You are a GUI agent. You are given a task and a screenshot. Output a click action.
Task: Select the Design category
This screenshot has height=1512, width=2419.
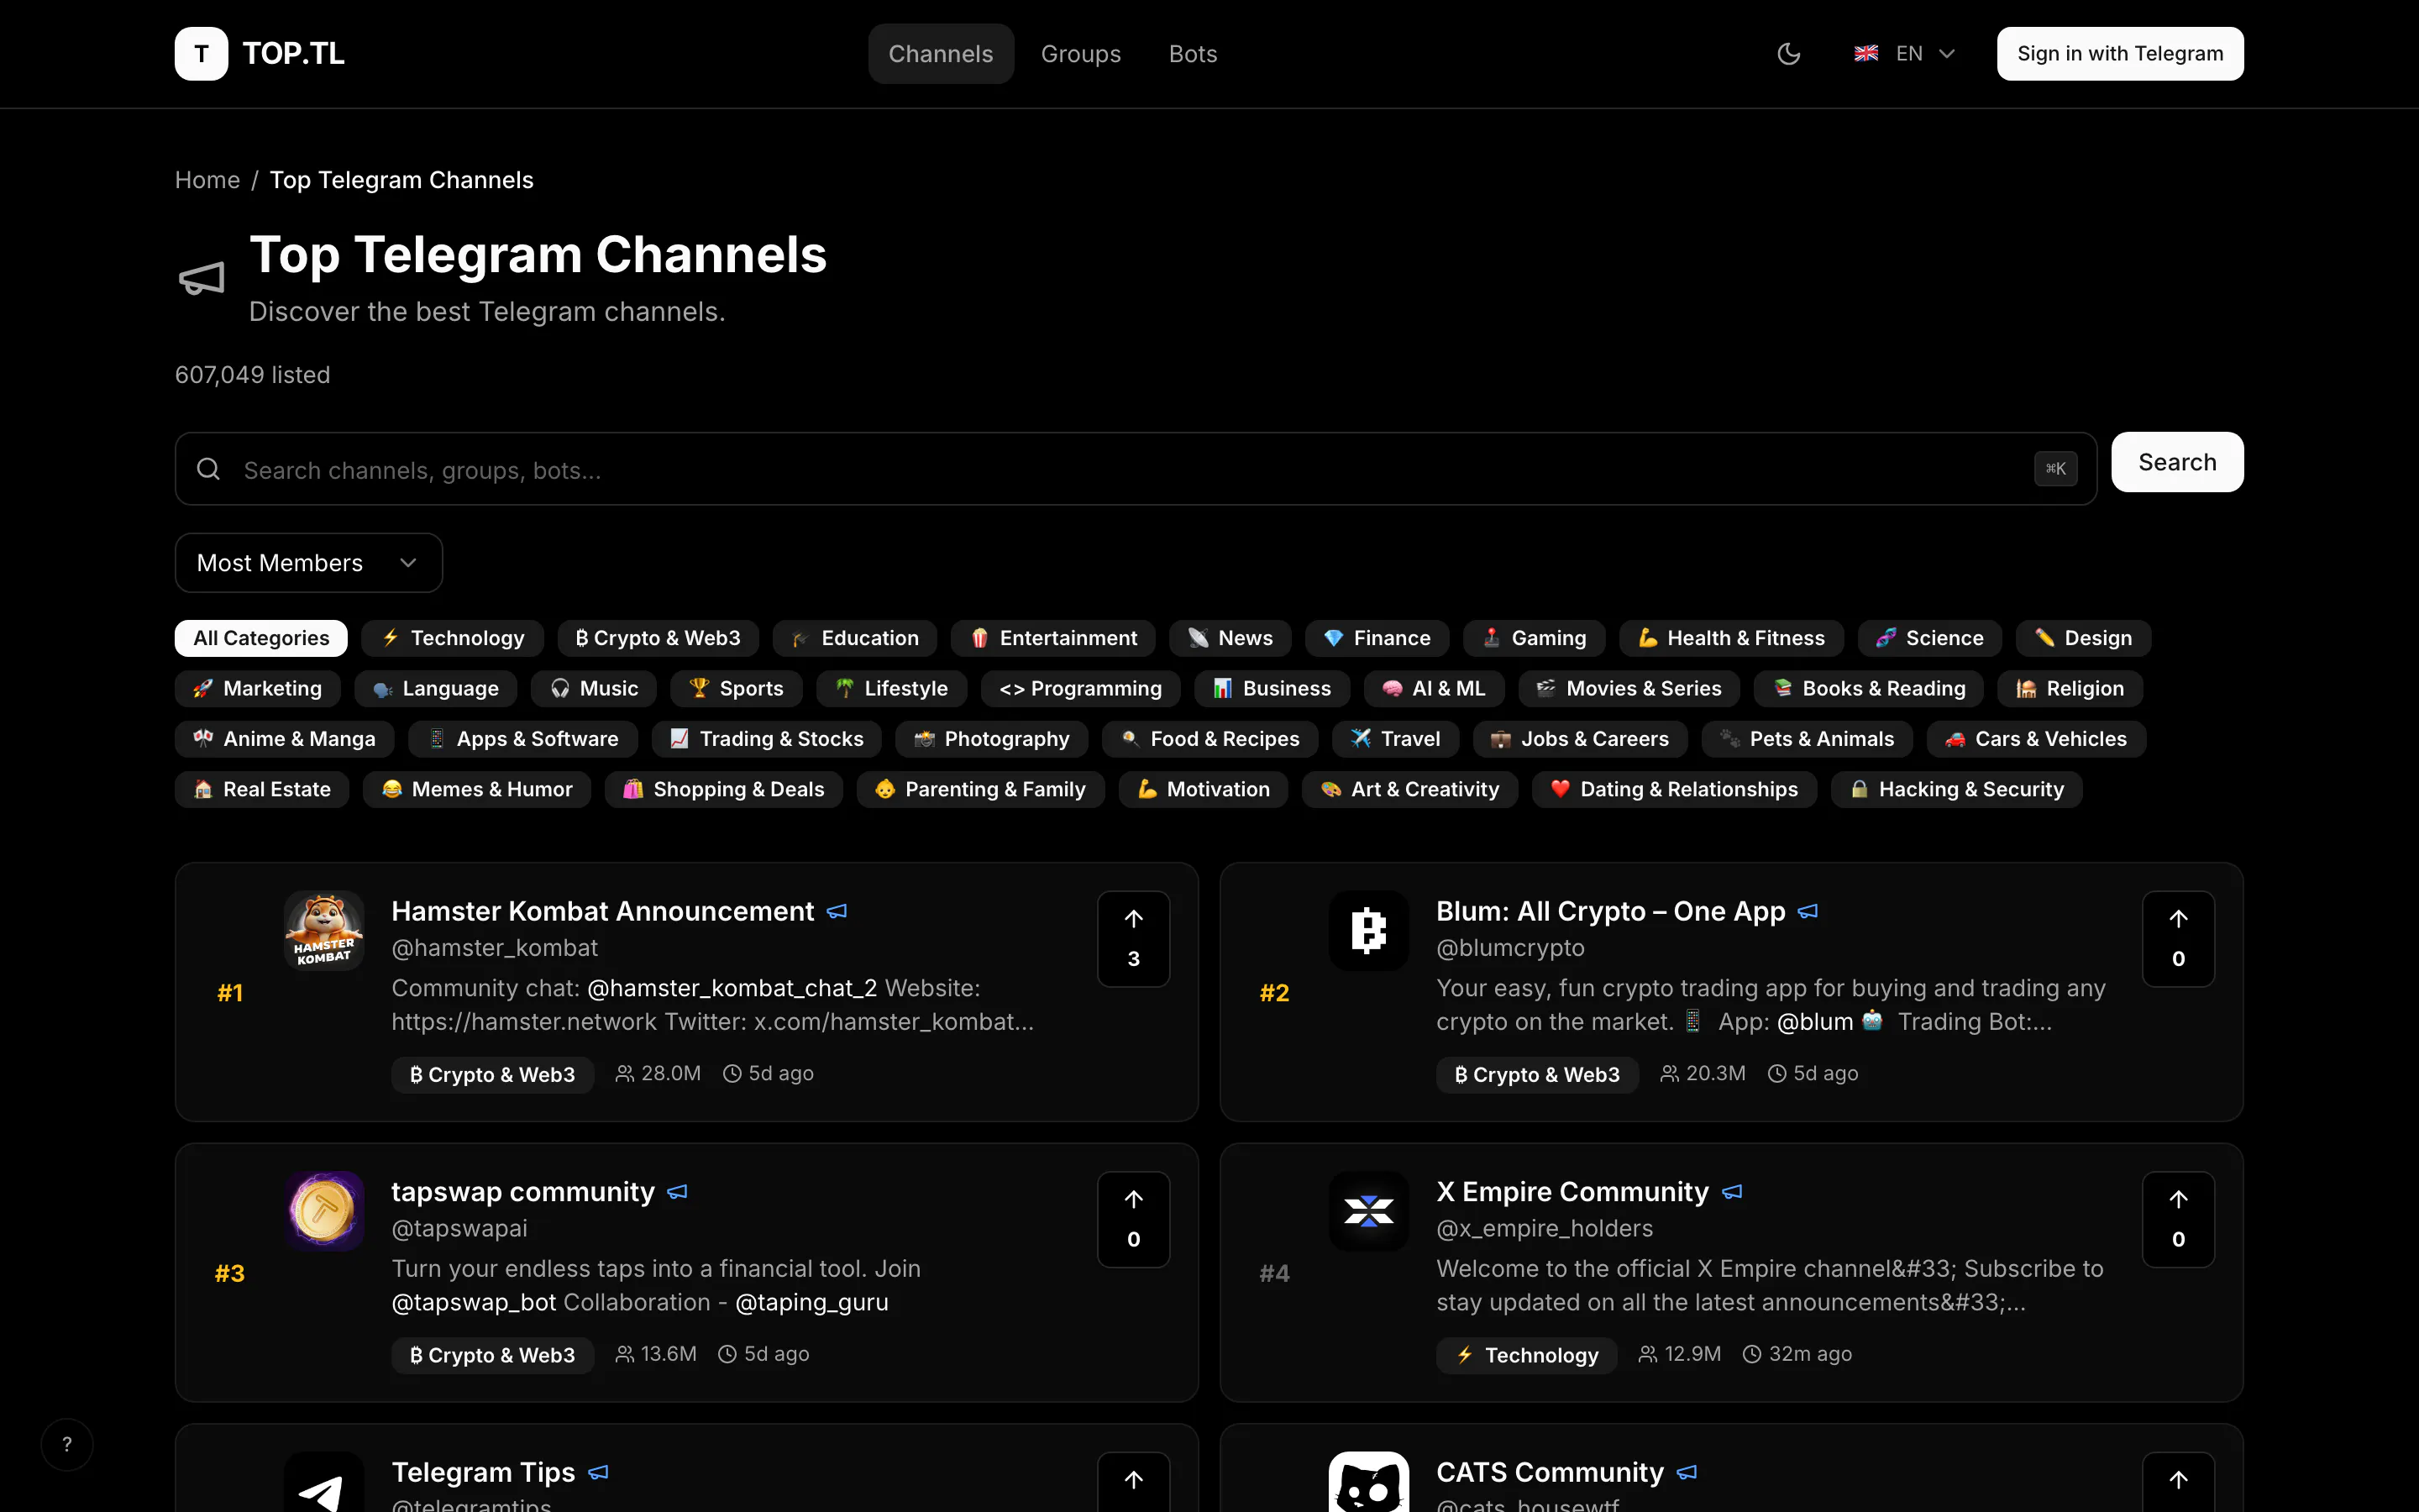[x=2083, y=638]
